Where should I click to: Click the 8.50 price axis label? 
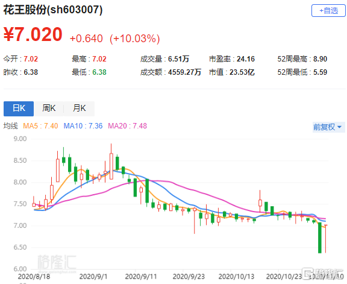(x=20, y=160)
